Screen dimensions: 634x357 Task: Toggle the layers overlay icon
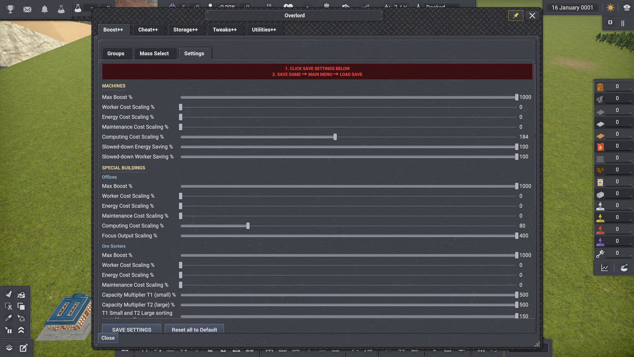pyautogui.click(x=9, y=348)
